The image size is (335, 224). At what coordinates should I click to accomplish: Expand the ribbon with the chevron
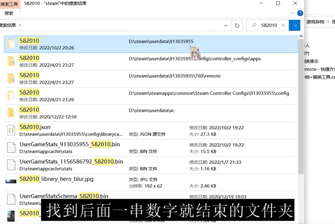(x=293, y=13)
